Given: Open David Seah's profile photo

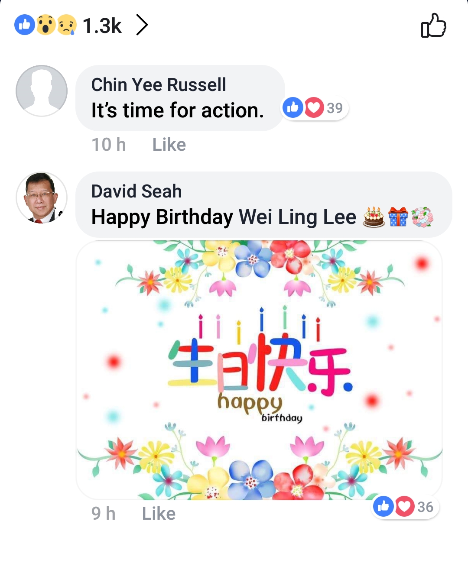Looking at the screenshot, I should (42, 198).
